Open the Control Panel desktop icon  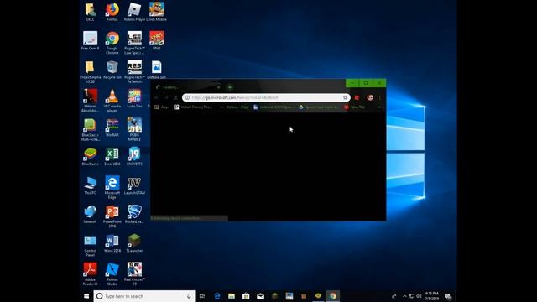click(90, 245)
